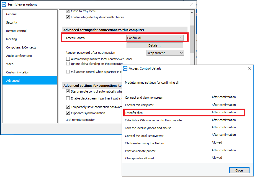Switch to Remote control settings
The image size is (257, 179).
(30, 31)
